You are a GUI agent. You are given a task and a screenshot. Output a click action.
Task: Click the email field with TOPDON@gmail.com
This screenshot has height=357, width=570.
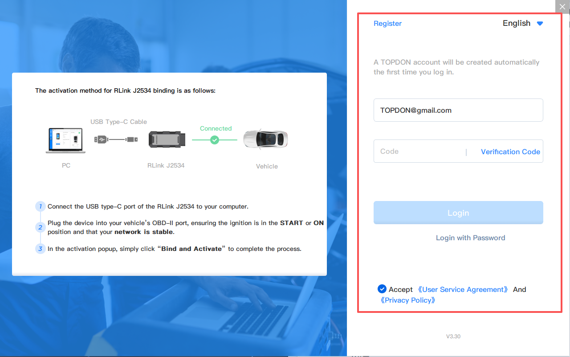tap(458, 110)
